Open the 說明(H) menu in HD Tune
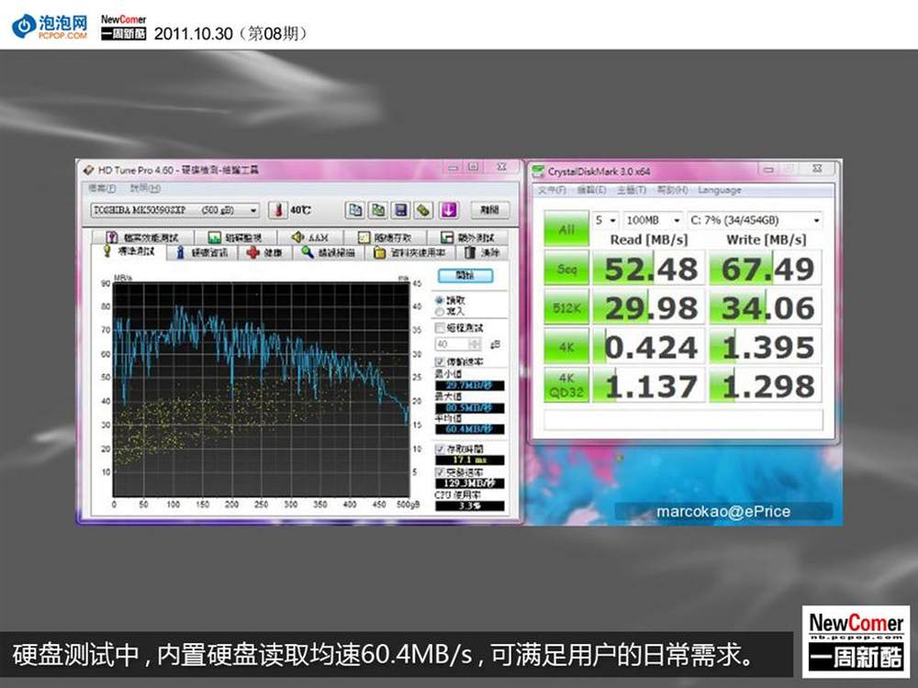 (x=145, y=188)
